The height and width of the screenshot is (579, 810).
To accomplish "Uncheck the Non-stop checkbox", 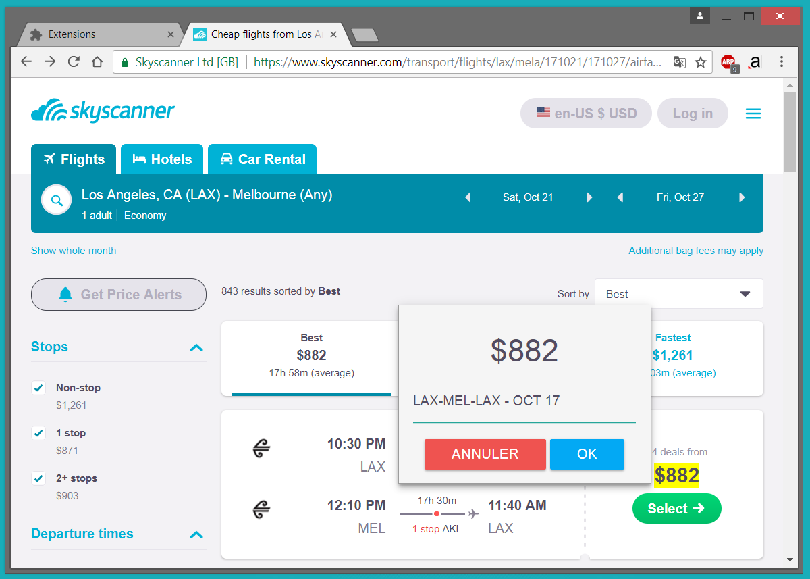I will [x=38, y=388].
